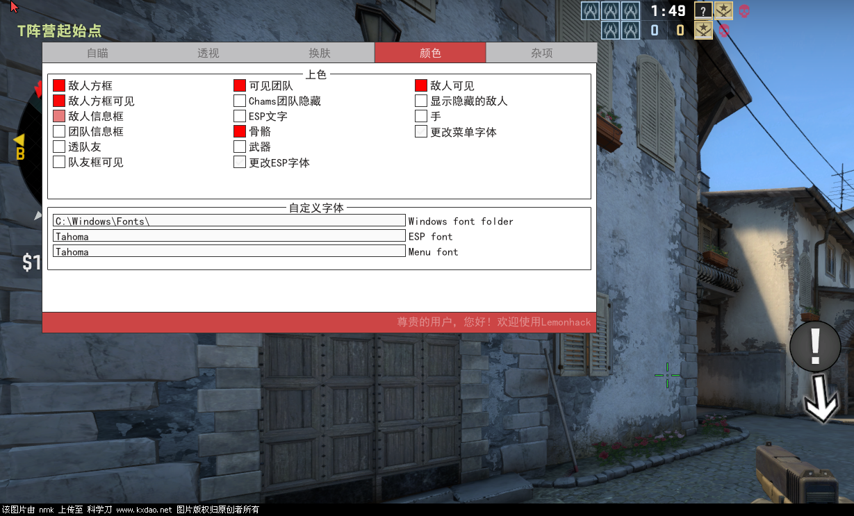Viewport: 854px width, 516px height.
Task: Click the 敌人信息框 light red swatch
Action: click(x=59, y=116)
